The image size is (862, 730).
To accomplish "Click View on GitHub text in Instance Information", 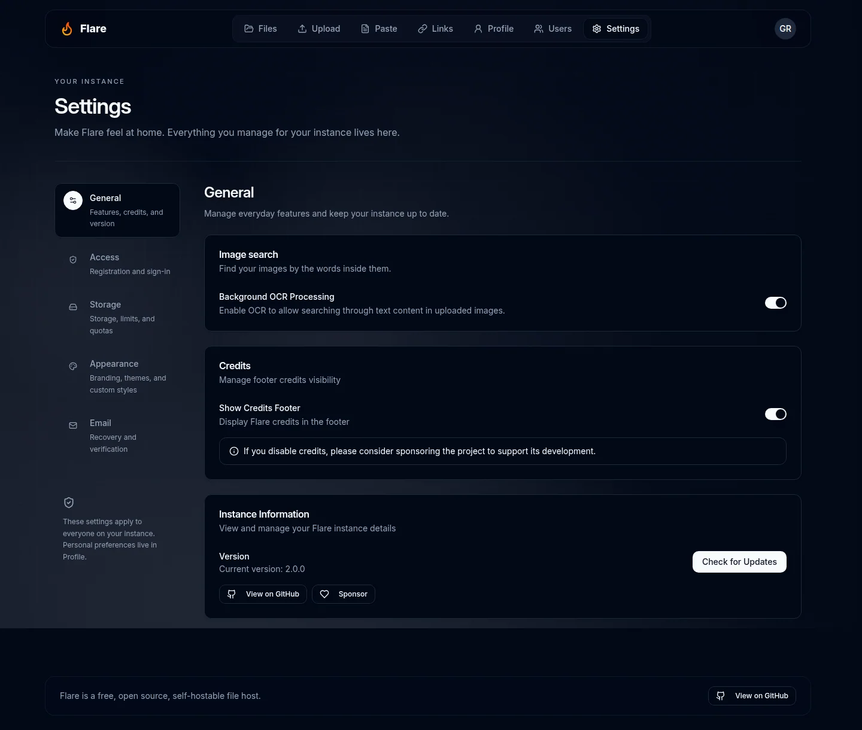I will click(x=272, y=594).
